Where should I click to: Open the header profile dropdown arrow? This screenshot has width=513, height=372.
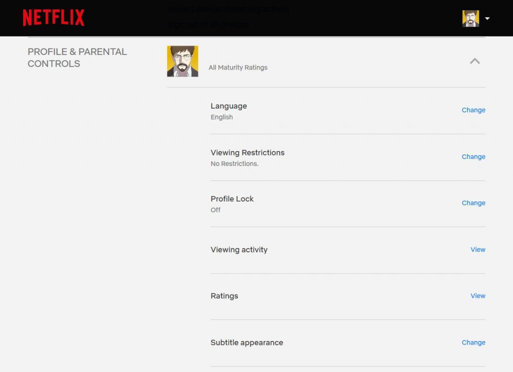(487, 18)
